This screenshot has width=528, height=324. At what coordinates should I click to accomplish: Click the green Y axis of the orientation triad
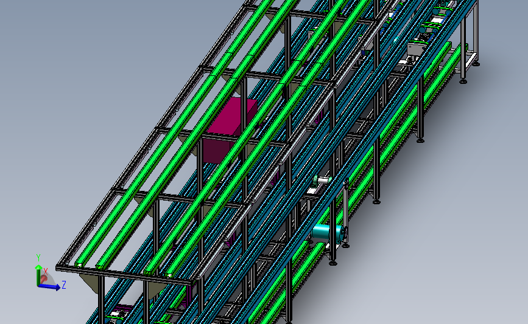(38, 274)
